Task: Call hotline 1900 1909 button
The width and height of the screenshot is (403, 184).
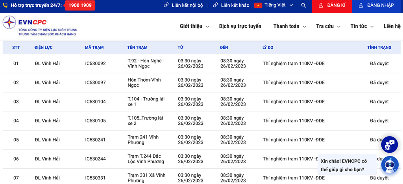Action: point(80,5)
